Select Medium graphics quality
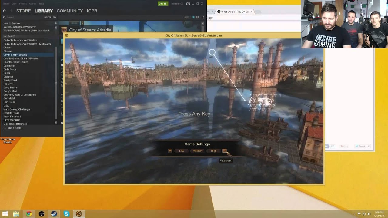This screenshot has width=388, height=218. [x=197, y=151]
